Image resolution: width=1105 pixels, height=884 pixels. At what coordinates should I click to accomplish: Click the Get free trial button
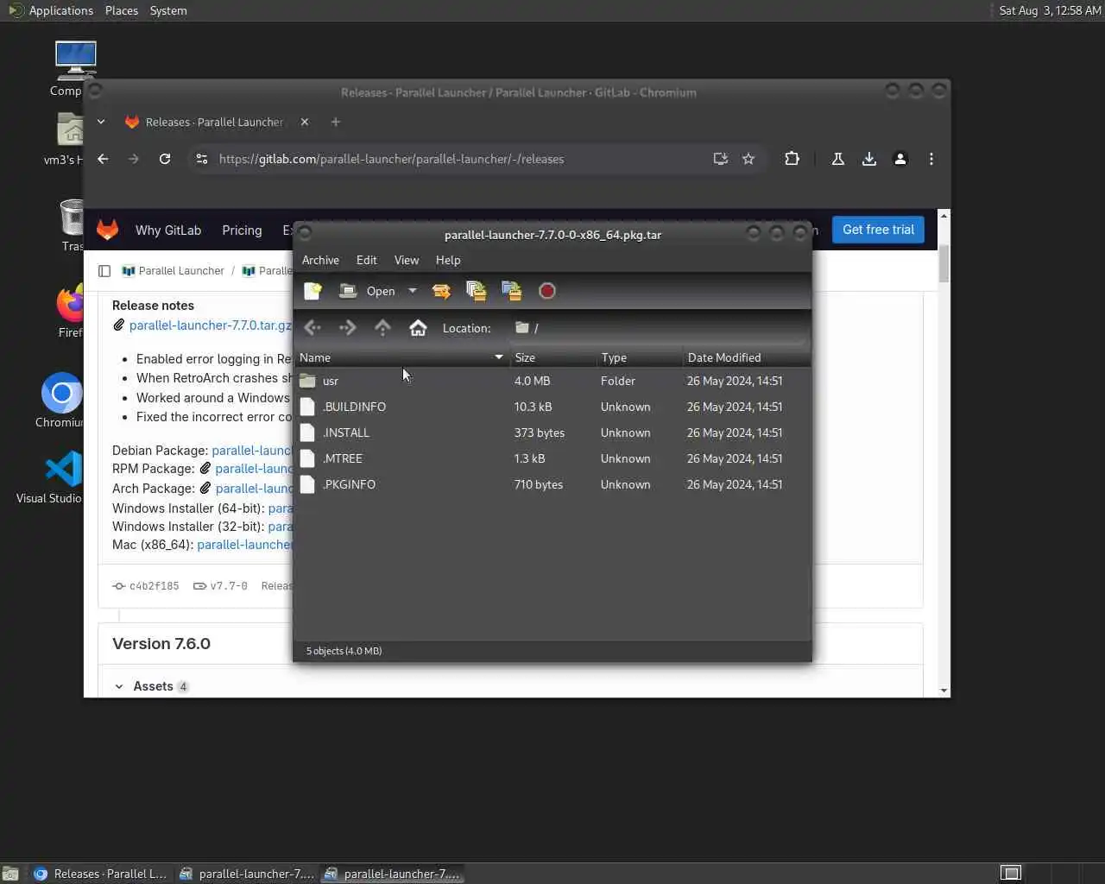[x=878, y=230]
